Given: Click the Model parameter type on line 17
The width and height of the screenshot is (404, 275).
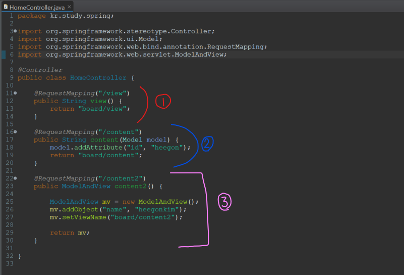Looking at the screenshot, I should coord(132,140).
